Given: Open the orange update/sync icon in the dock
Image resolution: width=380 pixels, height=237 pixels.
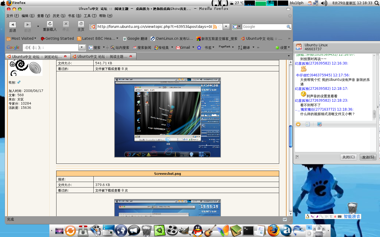Looking at the screenshot, I should coord(70,231).
